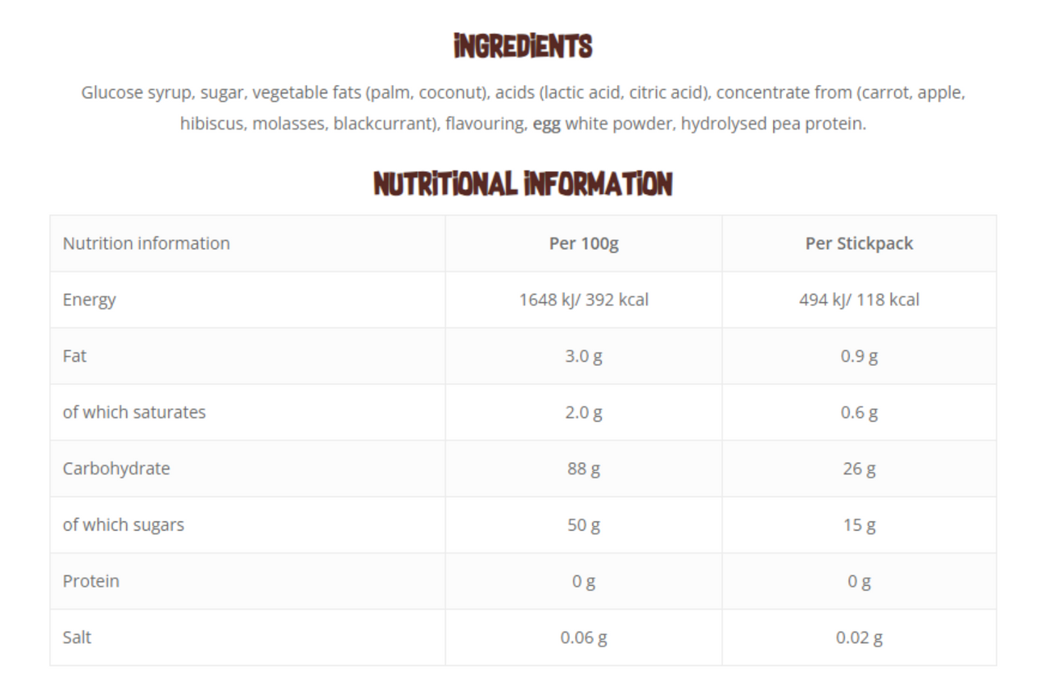
Task: Select the 88 g carbohydrate value
Action: click(584, 469)
